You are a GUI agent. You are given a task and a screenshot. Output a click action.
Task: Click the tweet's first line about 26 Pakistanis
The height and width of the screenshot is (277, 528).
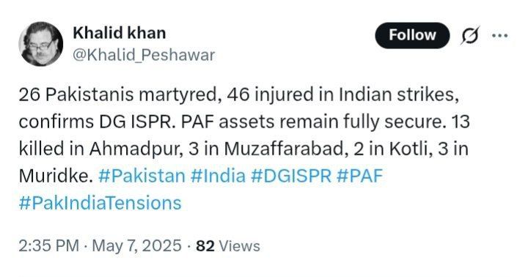click(x=239, y=95)
